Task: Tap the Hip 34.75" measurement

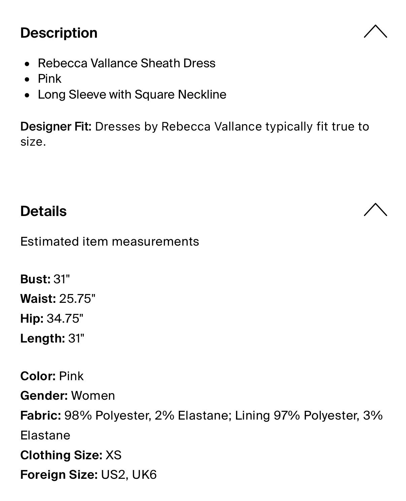Action: coord(52,318)
